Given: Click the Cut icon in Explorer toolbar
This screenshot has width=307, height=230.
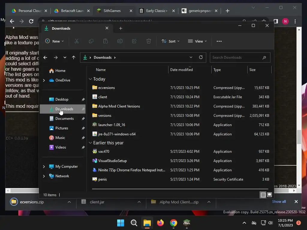Looking at the screenshot, I should (76, 41).
